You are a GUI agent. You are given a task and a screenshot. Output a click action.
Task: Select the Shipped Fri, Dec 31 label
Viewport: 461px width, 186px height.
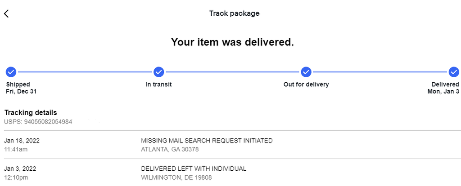21,88
